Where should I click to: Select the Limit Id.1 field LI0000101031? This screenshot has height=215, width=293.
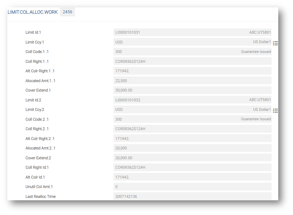click(192, 32)
